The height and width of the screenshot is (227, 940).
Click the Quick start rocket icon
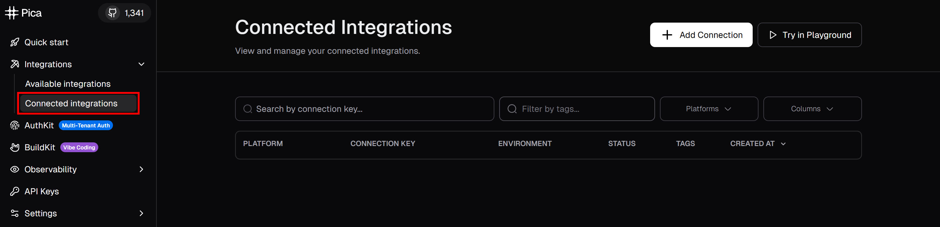pos(15,42)
